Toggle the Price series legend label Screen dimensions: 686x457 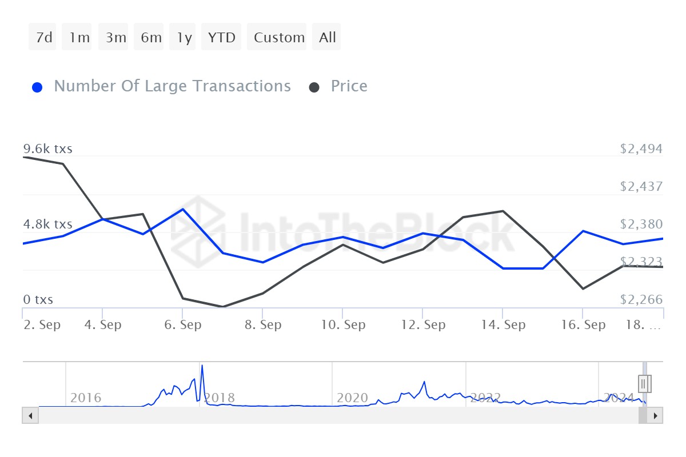tap(349, 86)
